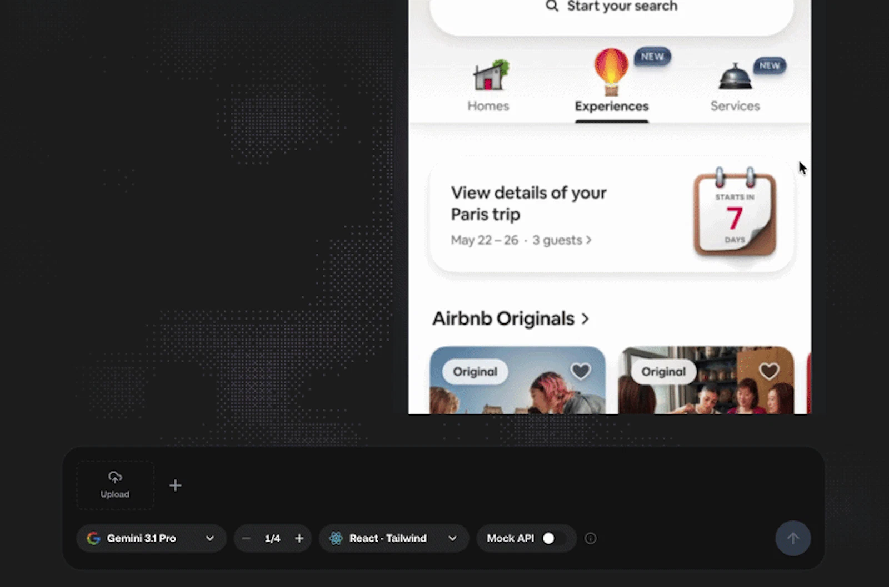Click the React atom icon
The width and height of the screenshot is (889, 587).
336,538
